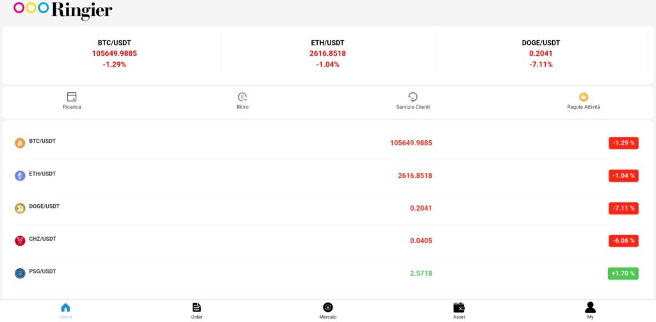This screenshot has width=656, height=322.
Task: Click price 2616.8518 in the list row
Action: 415,175
